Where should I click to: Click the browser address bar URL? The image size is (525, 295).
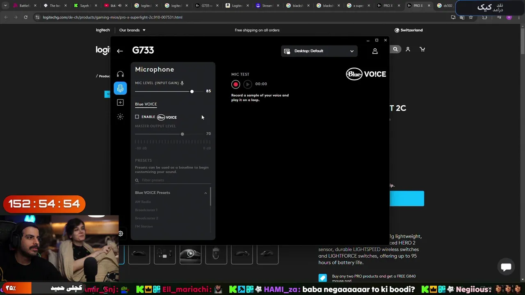[112, 17]
